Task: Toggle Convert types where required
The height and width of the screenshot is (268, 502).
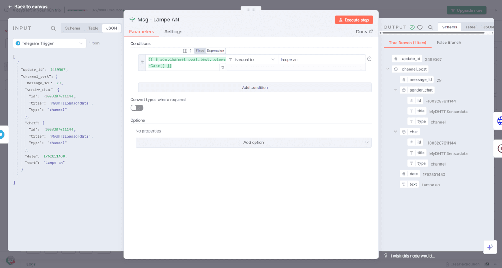Action: [x=137, y=108]
